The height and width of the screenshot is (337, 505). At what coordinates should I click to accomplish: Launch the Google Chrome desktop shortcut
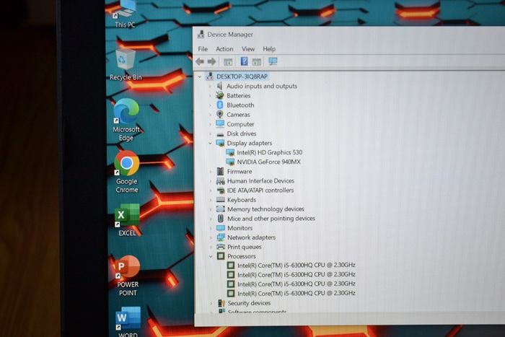[126, 172]
